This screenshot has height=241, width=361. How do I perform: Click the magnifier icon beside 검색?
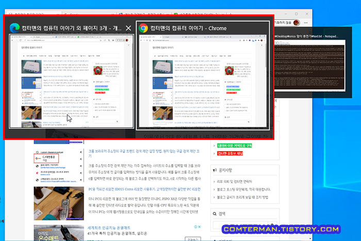tap(215, 214)
